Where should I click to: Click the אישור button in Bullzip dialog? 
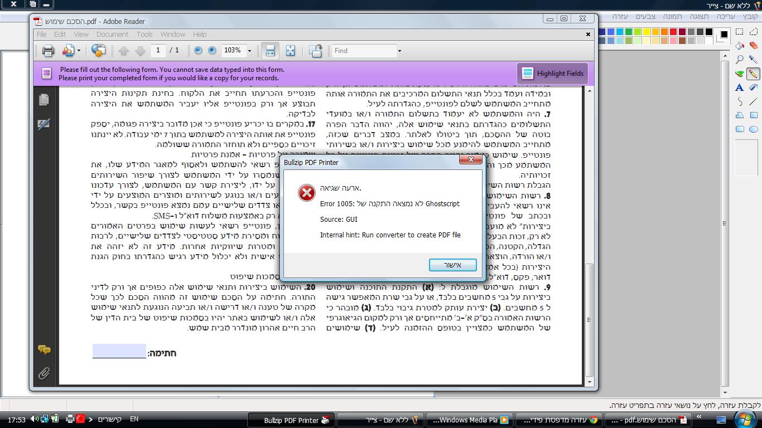[x=452, y=265]
